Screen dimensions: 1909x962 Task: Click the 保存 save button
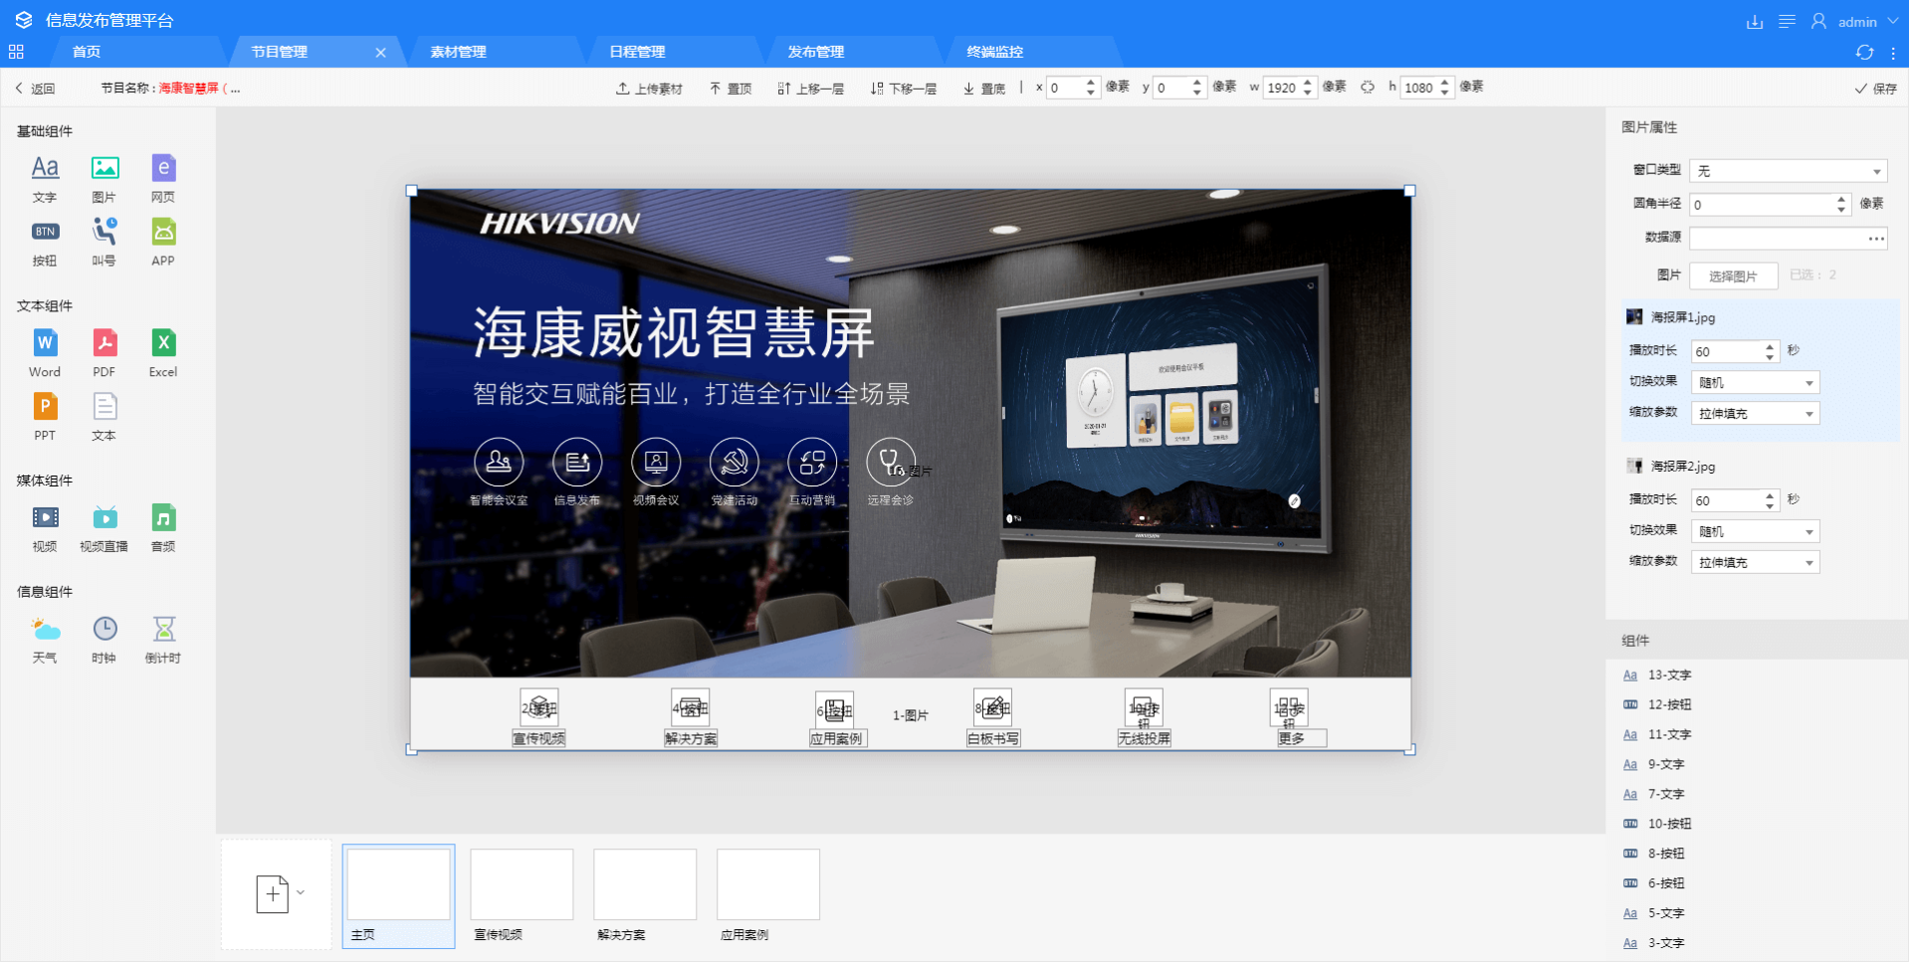tap(1875, 89)
